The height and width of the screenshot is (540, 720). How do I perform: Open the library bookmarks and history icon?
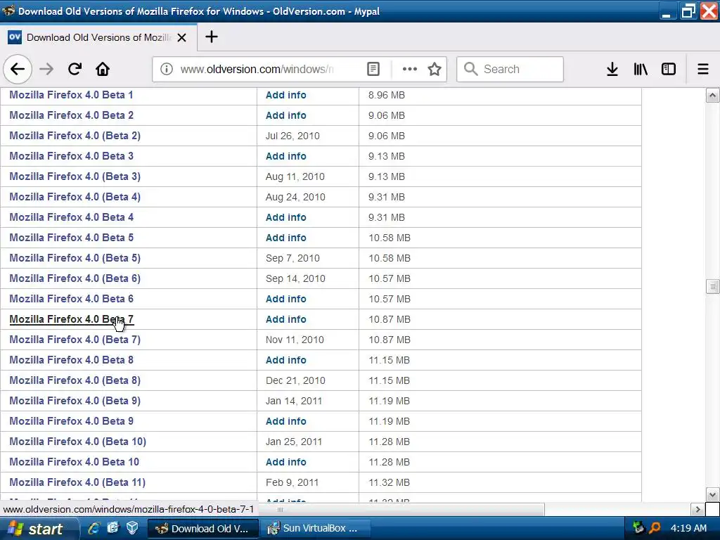641,70
